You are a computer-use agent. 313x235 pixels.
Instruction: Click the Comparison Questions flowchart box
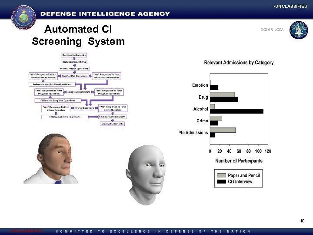point(113,117)
